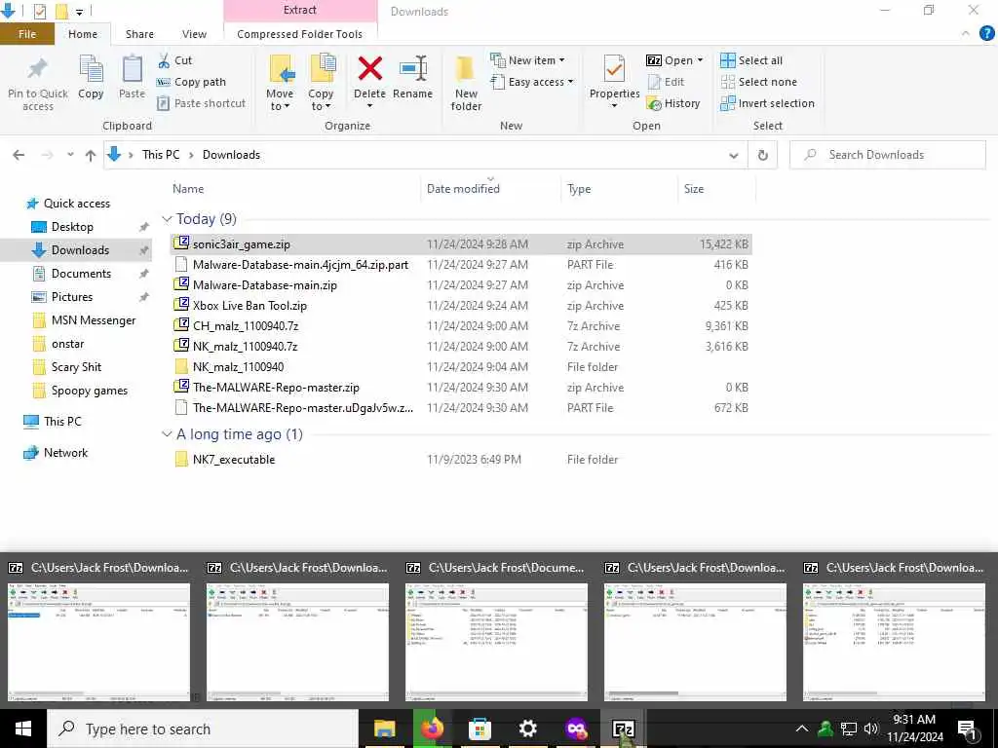Switch to the View ribbon tab
998x748 pixels.
click(x=194, y=34)
